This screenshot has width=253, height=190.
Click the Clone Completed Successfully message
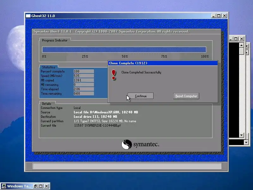coord(141,73)
